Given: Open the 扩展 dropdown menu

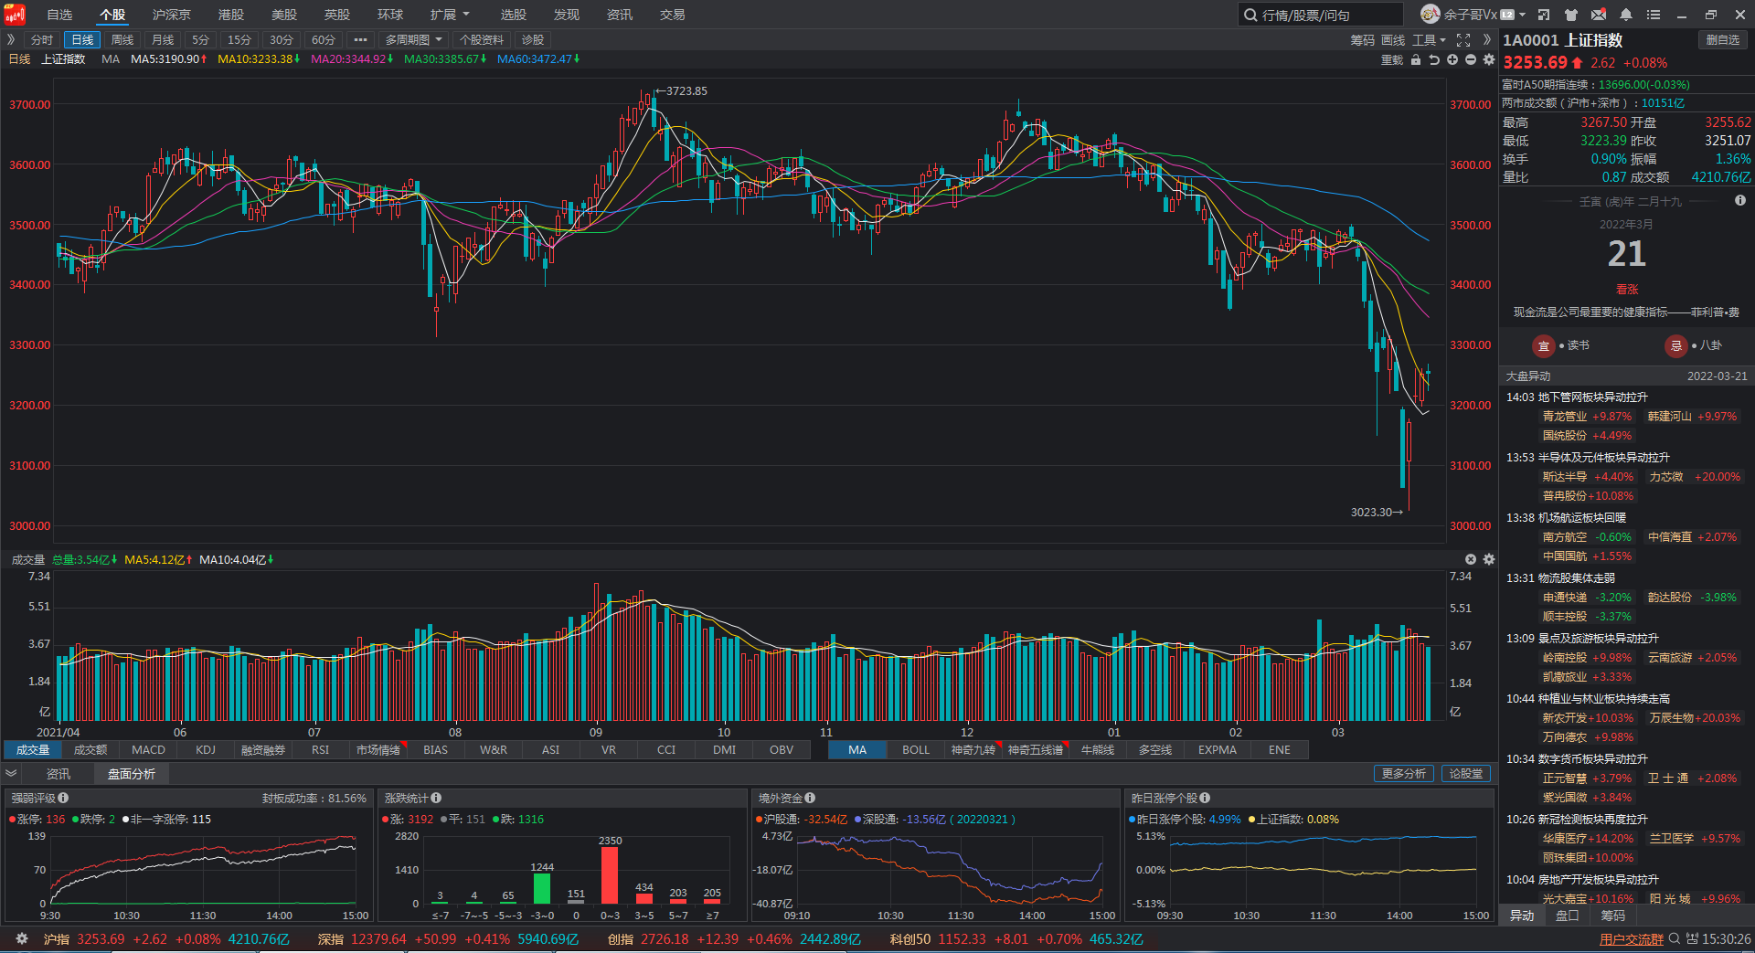Looking at the screenshot, I should pyautogui.click(x=449, y=15).
